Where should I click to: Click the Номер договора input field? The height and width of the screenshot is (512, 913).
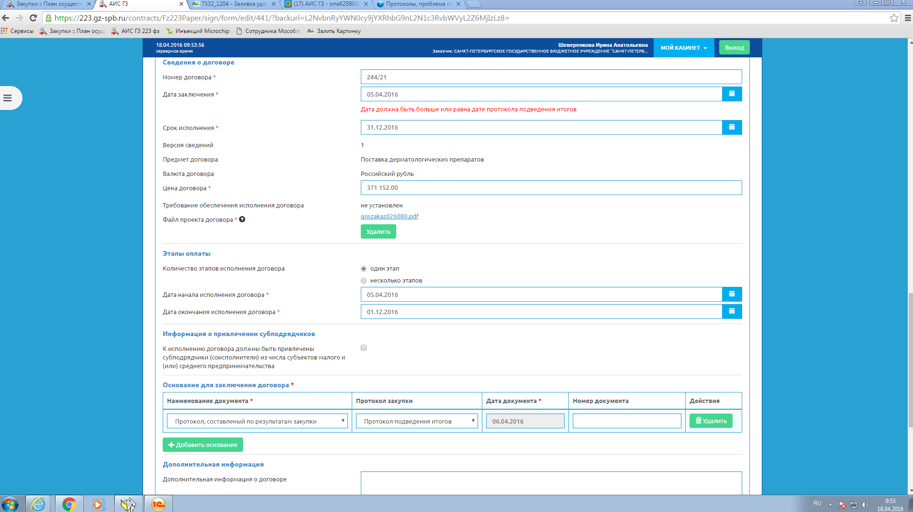[551, 77]
